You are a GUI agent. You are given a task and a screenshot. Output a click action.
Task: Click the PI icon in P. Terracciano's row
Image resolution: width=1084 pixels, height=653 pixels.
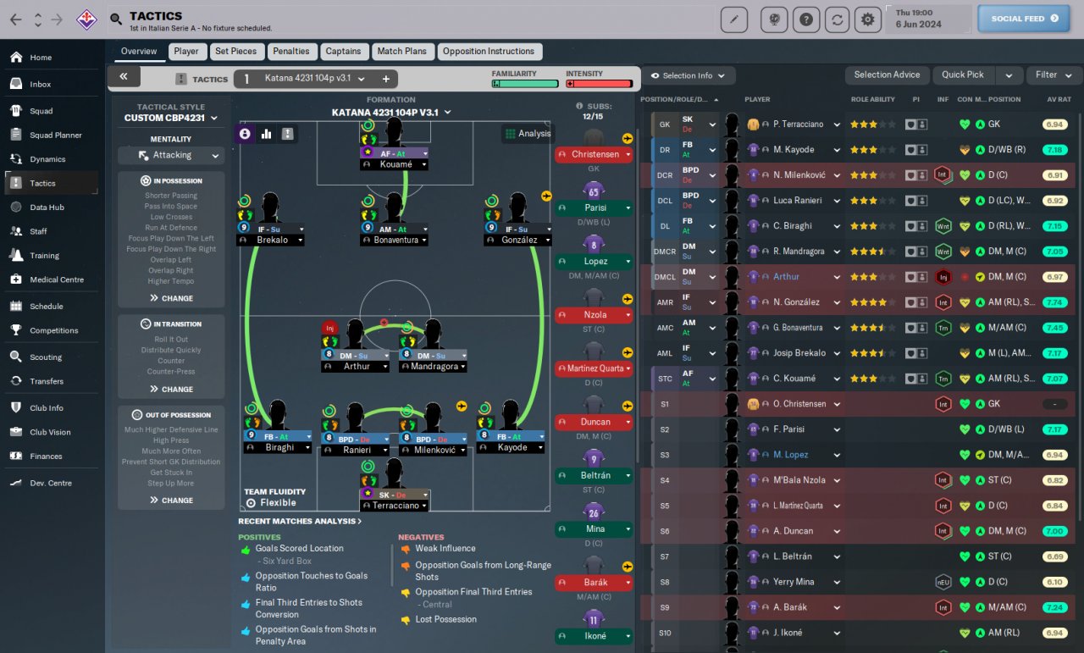pyautogui.click(x=915, y=125)
